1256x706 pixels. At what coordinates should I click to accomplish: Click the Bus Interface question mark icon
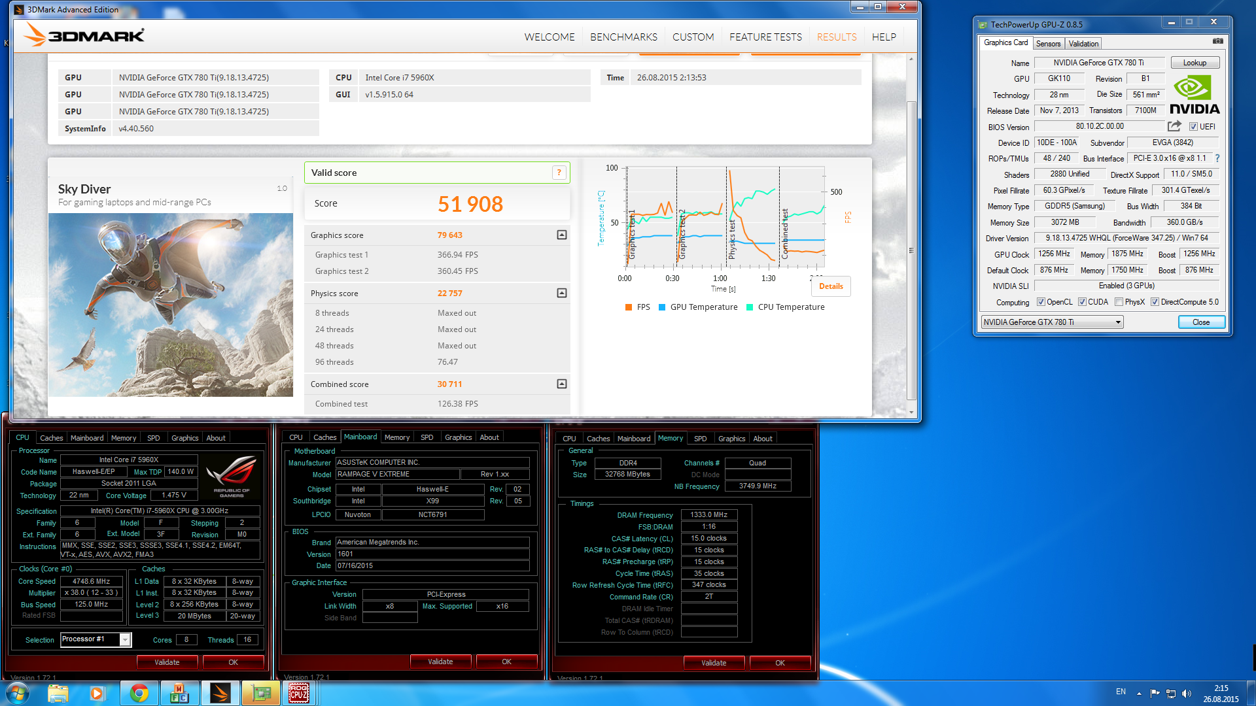(1217, 158)
